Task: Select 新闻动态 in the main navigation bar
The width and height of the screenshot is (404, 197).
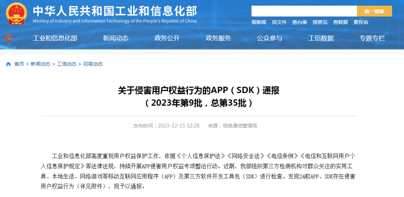Action: click(116, 38)
